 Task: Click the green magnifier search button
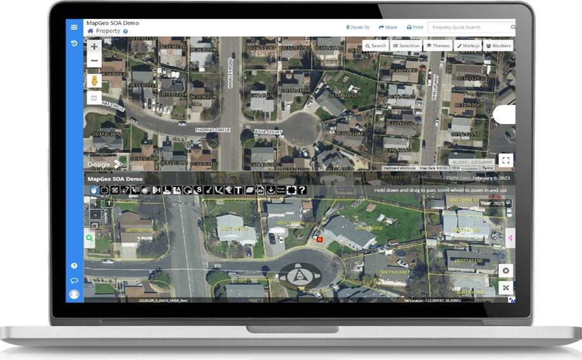click(x=90, y=238)
